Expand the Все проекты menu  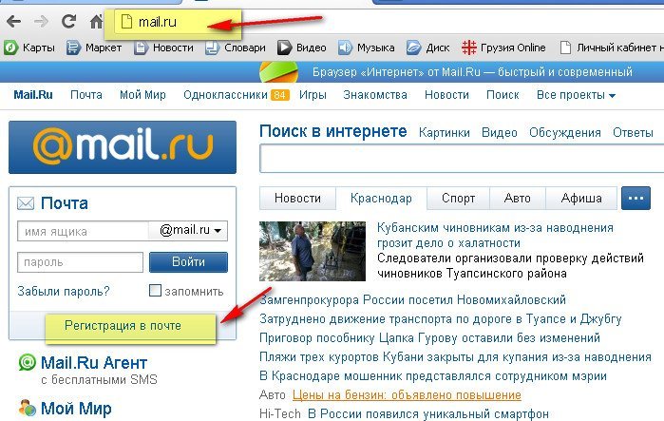[x=576, y=95]
